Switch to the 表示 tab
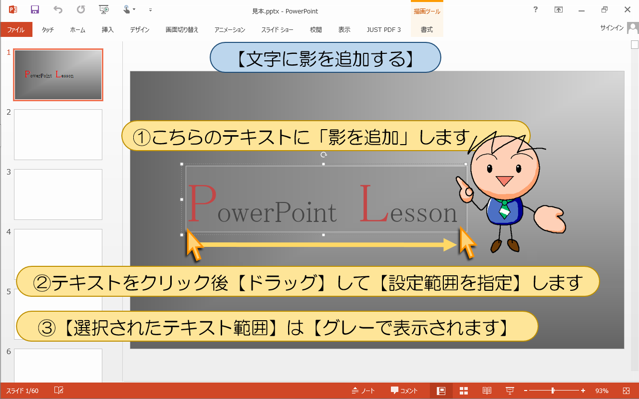The height and width of the screenshot is (399, 639). coord(344,30)
